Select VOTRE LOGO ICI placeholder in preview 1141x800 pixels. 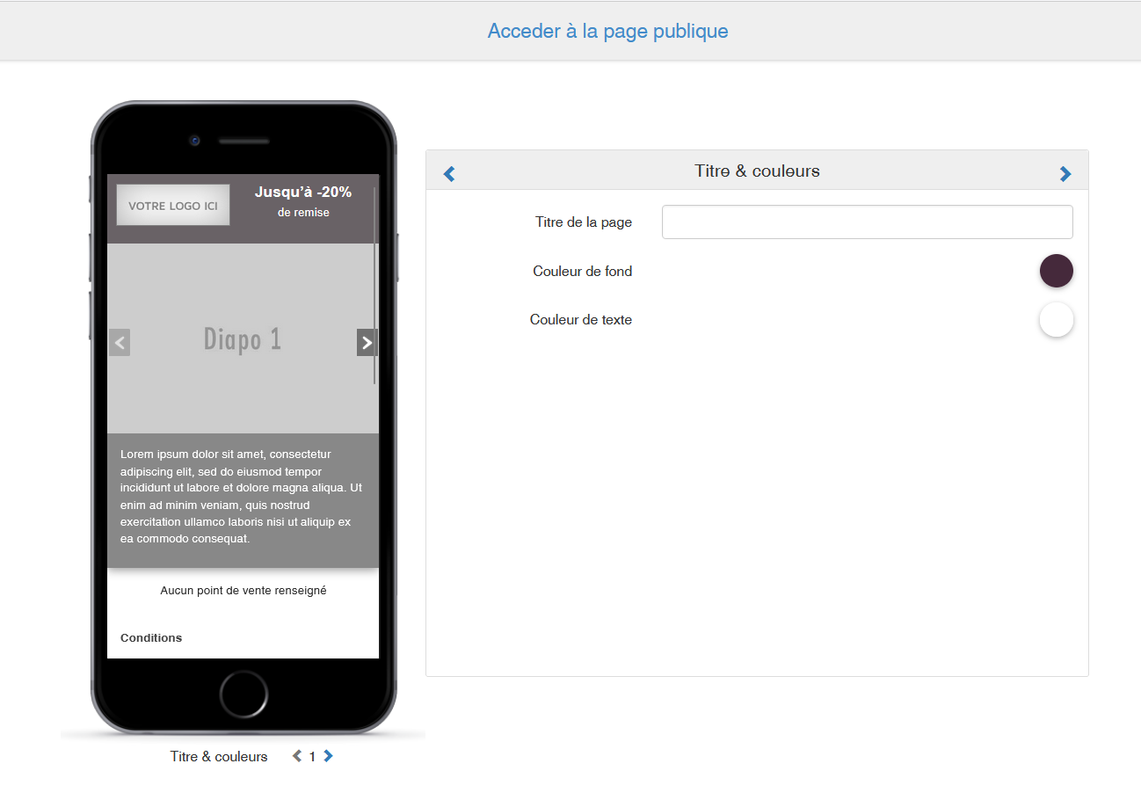click(173, 205)
